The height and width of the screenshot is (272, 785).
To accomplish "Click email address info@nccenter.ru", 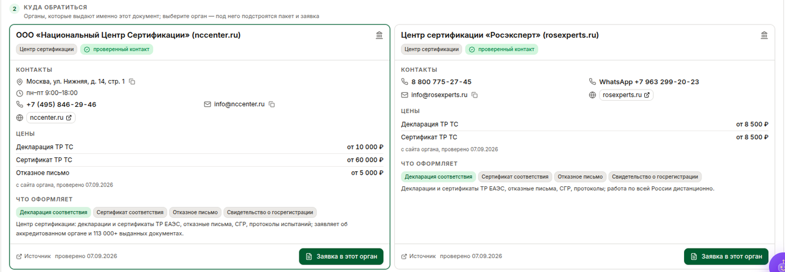I will pyautogui.click(x=239, y=104).
